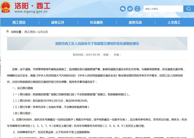
Task: Open the 人文西工 navigation menu
Action: (174, 23)
